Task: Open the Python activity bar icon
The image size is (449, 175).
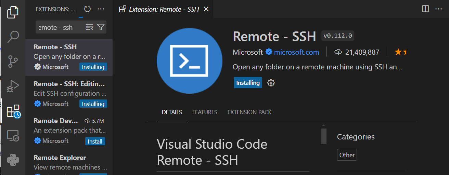Action: pos(13,160)
